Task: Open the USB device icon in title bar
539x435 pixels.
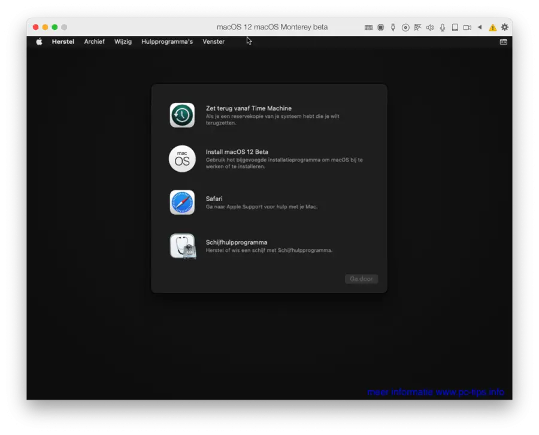Action: coord(393,28)
